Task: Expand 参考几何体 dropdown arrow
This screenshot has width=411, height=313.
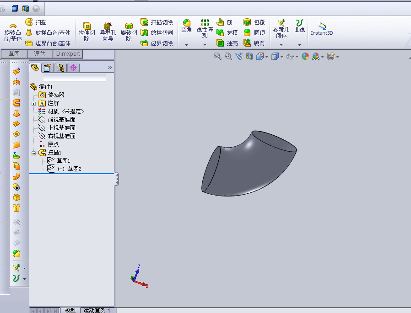Action: (281, 45)
